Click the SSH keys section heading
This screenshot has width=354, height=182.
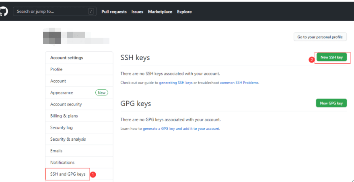(135, 58)
